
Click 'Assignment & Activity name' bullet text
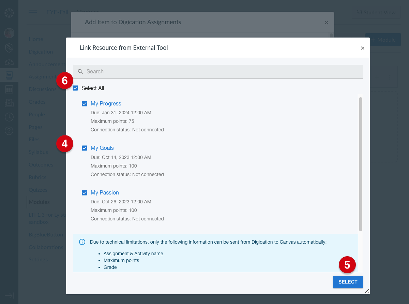pyautogui.click(x=133, y=254)
